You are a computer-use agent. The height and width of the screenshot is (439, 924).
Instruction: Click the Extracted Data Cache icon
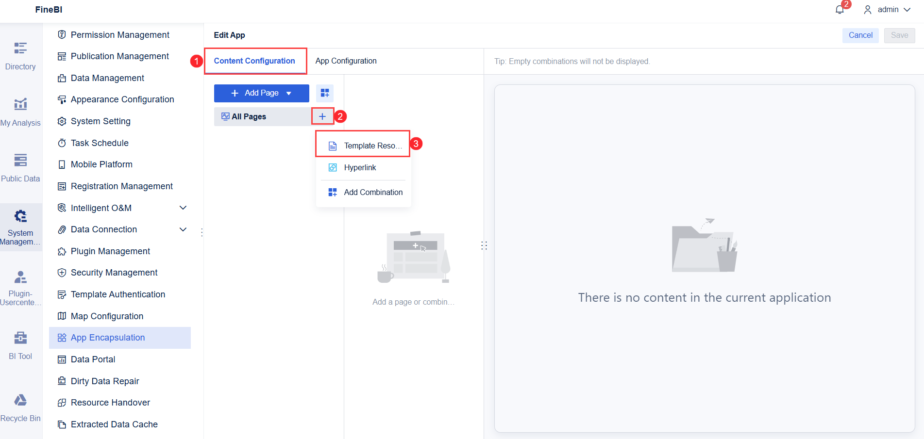[62, 424]
